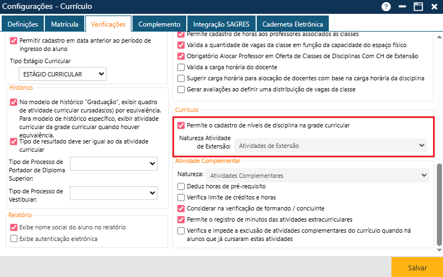443x277 pixels.
Task: Toggle Valida a quantidade de vagas checkbox
Action: 181,45
